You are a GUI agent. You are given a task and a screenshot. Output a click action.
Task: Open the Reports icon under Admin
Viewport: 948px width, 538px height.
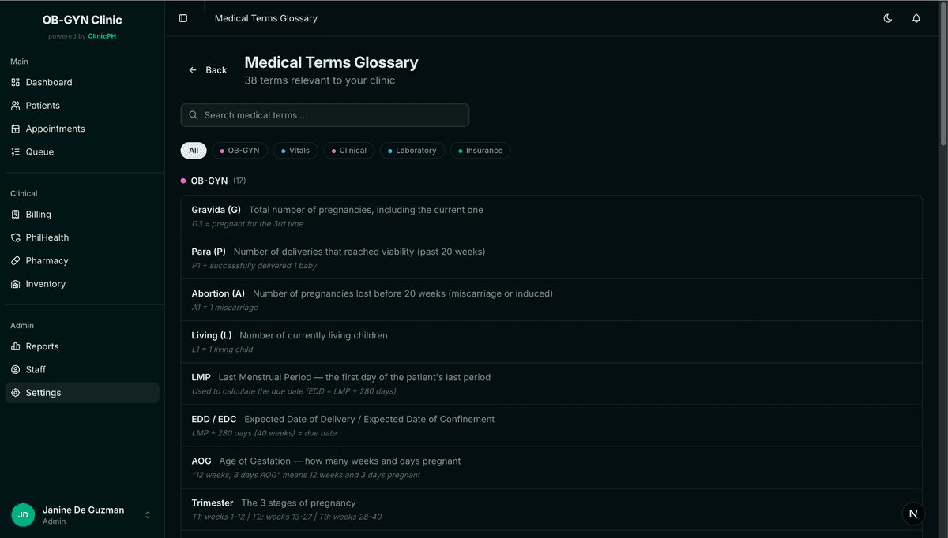coord(16,346)
